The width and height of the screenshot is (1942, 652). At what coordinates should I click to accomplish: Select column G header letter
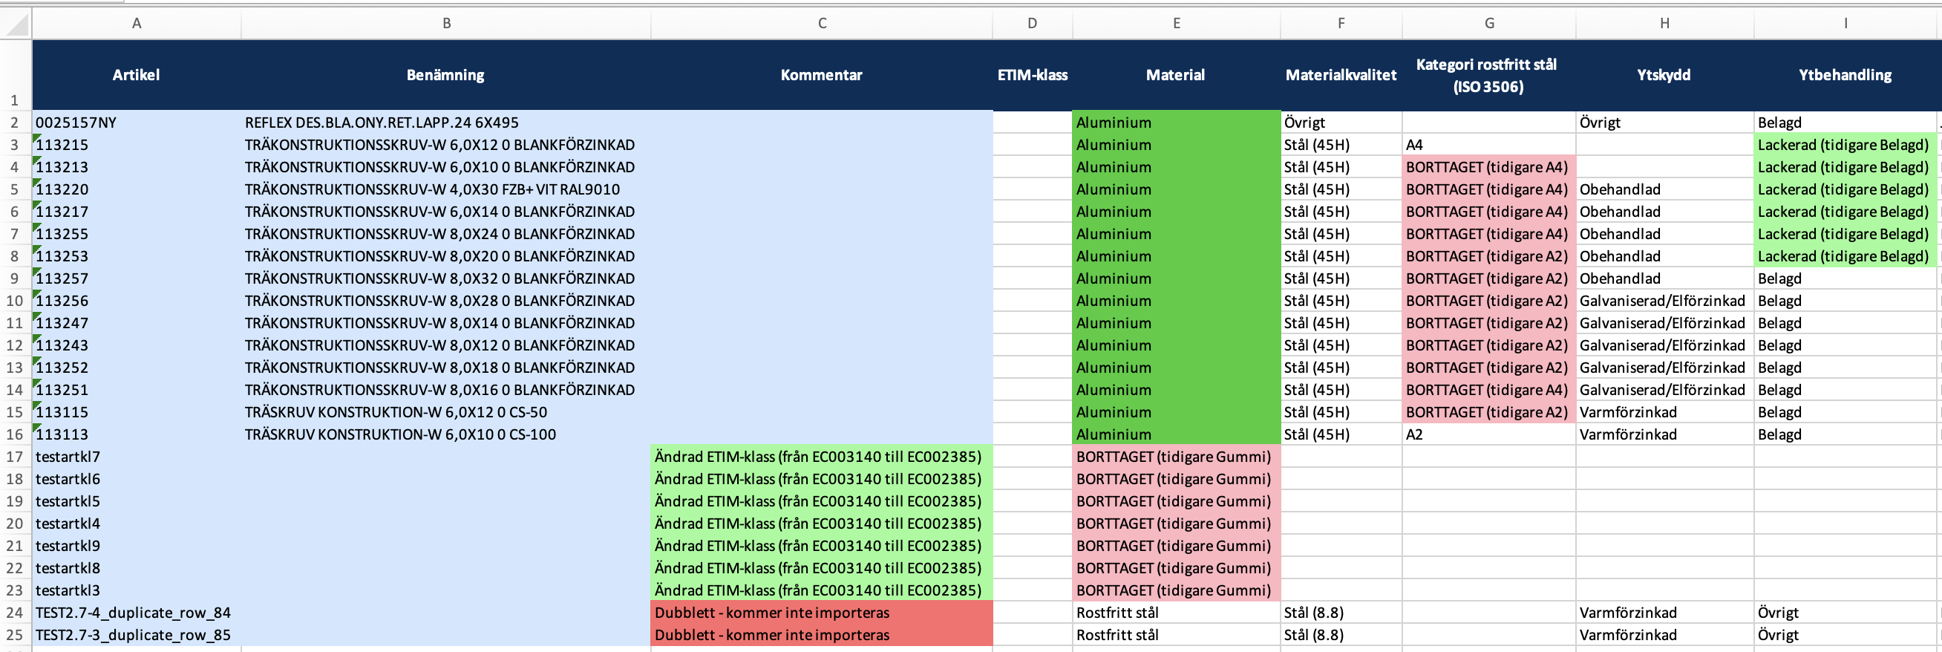1489,23
